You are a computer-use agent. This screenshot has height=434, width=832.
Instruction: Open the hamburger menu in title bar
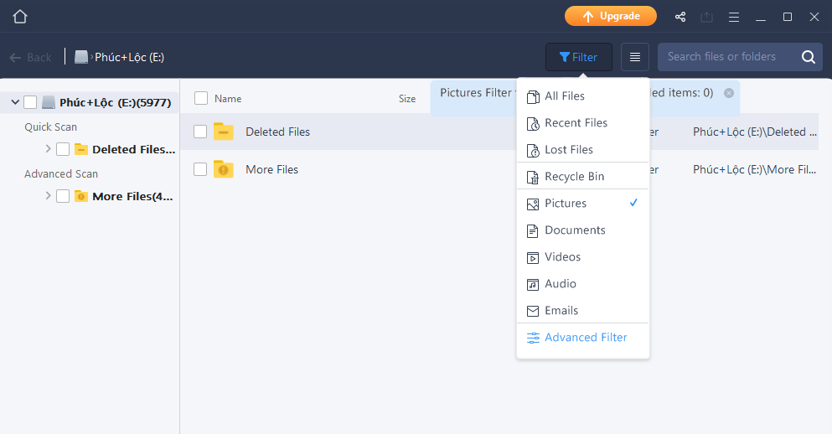[734, 17]
